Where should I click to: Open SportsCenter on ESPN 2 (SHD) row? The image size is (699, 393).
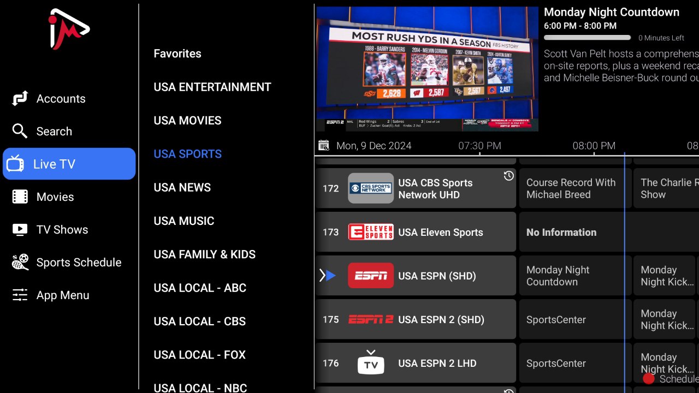tap(575, 319)
